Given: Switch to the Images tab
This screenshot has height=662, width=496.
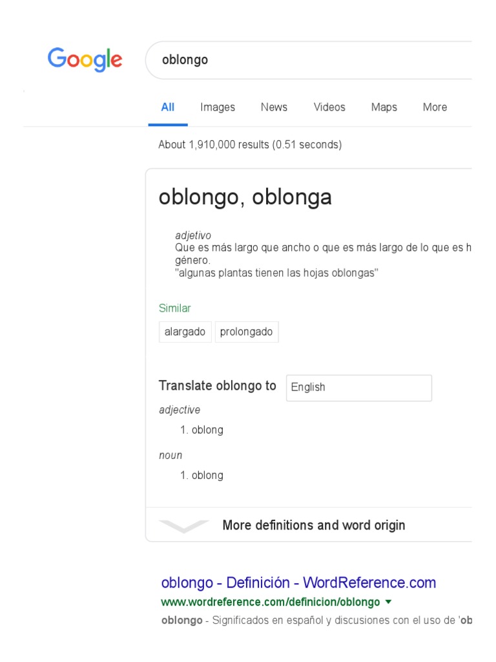Looking at the screenshot, I should tap(218, 107).
